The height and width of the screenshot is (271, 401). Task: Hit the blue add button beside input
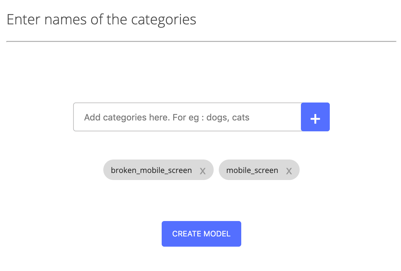tap(315, 117)
